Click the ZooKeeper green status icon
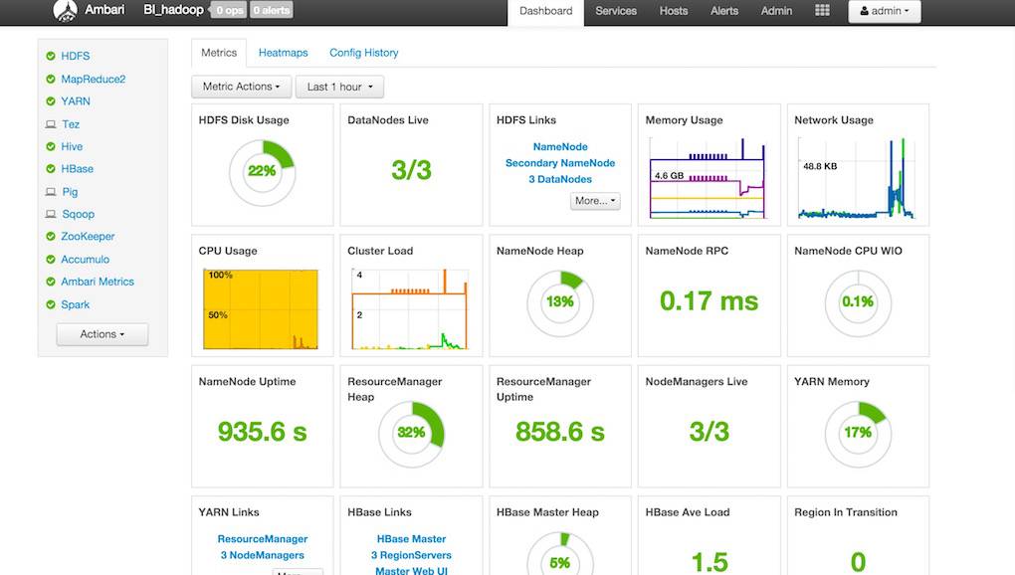 click(51, 237)
